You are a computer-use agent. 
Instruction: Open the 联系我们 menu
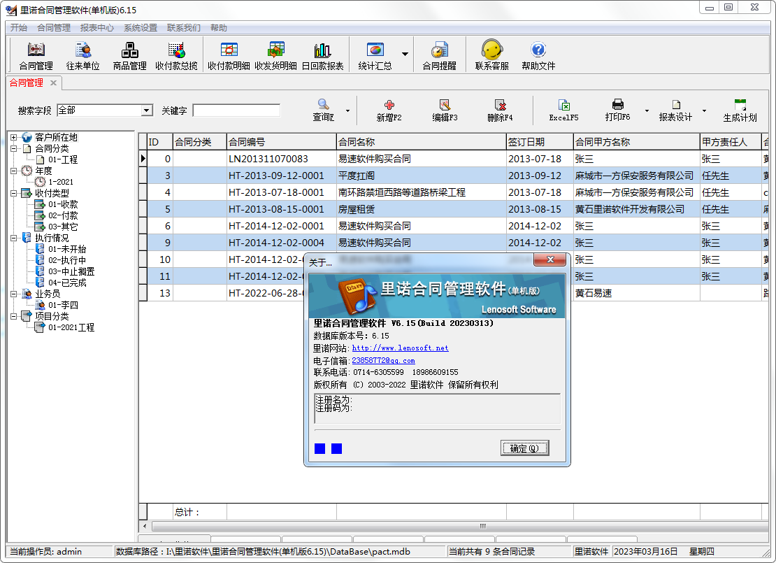tap(184, 28)
